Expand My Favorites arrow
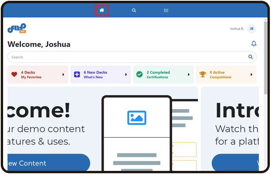Image resolution: width=271 pixels, height=174 pixels. pyautogui.click(x=63, y=75)
